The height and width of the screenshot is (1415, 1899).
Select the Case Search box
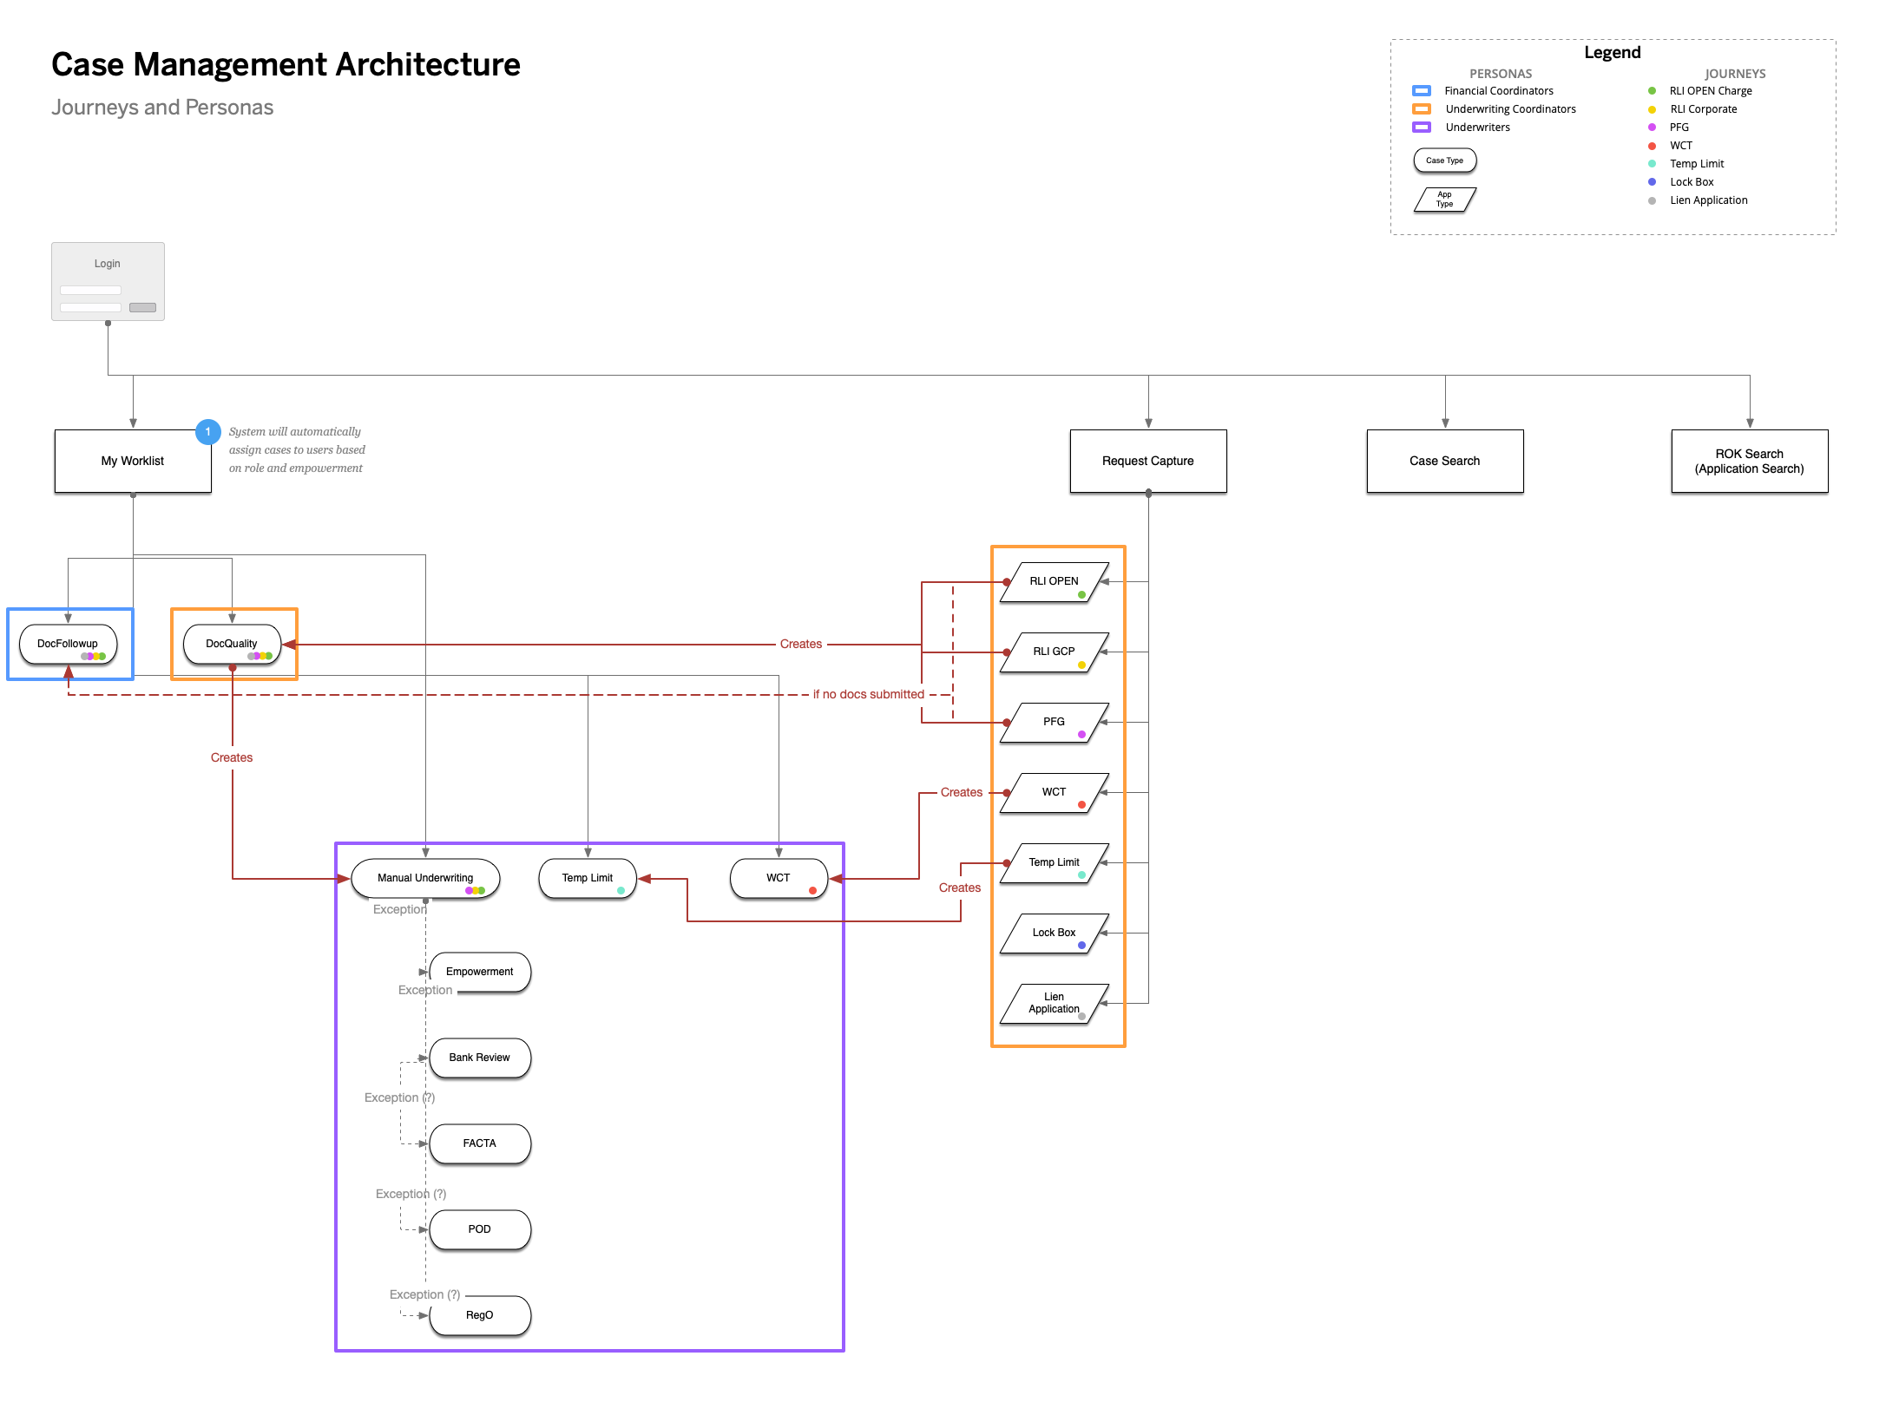(1445, 461)
